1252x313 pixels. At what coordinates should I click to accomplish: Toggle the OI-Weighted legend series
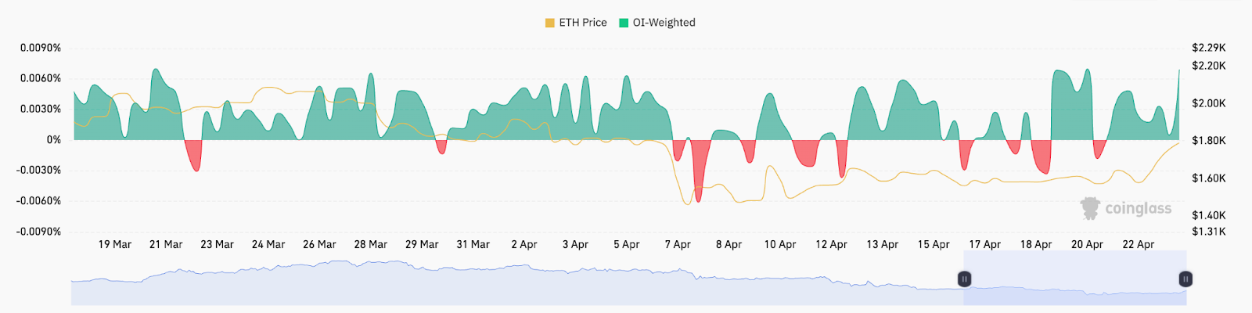pos(664,23)
